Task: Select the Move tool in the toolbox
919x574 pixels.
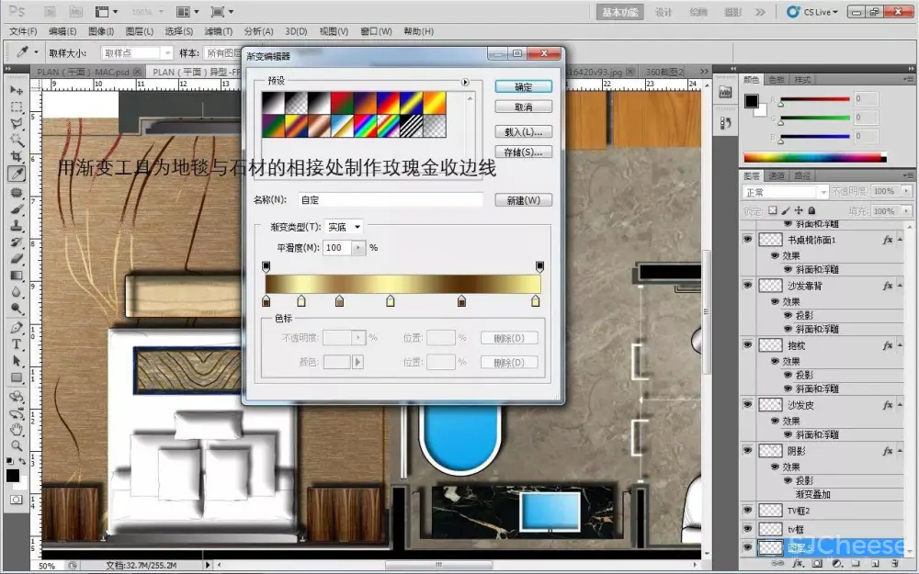Action: [x=17, y=91]
